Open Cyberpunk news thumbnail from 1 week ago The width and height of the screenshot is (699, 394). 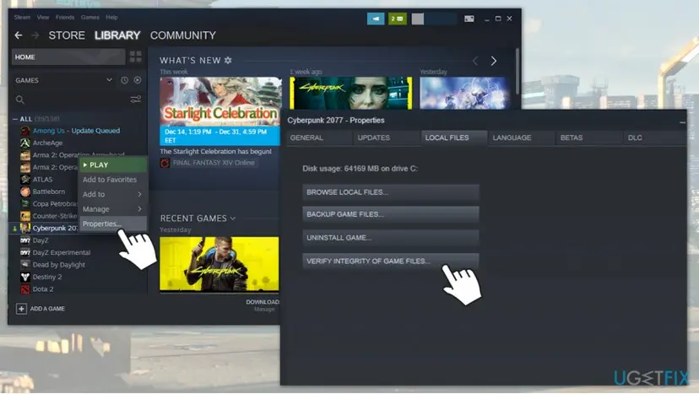pos(351,93)
